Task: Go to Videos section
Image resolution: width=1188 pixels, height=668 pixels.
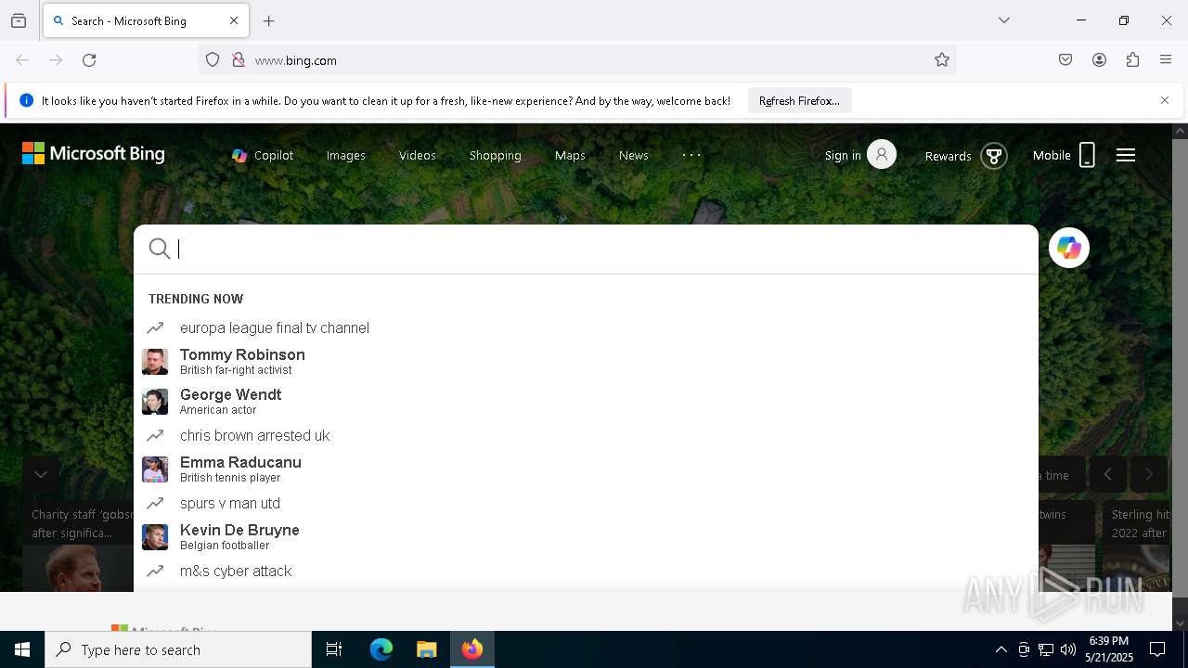Action: pos(418,155)
